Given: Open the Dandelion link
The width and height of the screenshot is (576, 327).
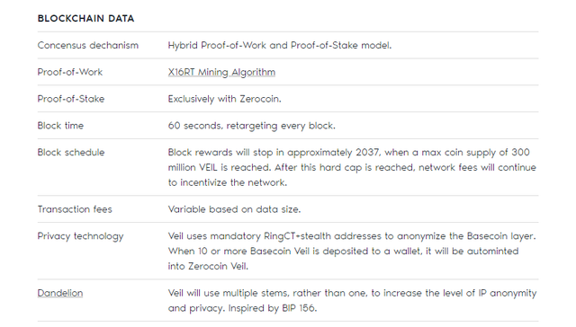Looking at the screenshot, I should (x=60, y=293).
